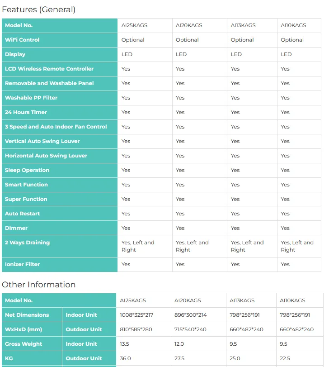The width and height of the screenshot is (329, 367).
Task: Click the Ionizer Filter row label
Action: click(x=23, y=264)
